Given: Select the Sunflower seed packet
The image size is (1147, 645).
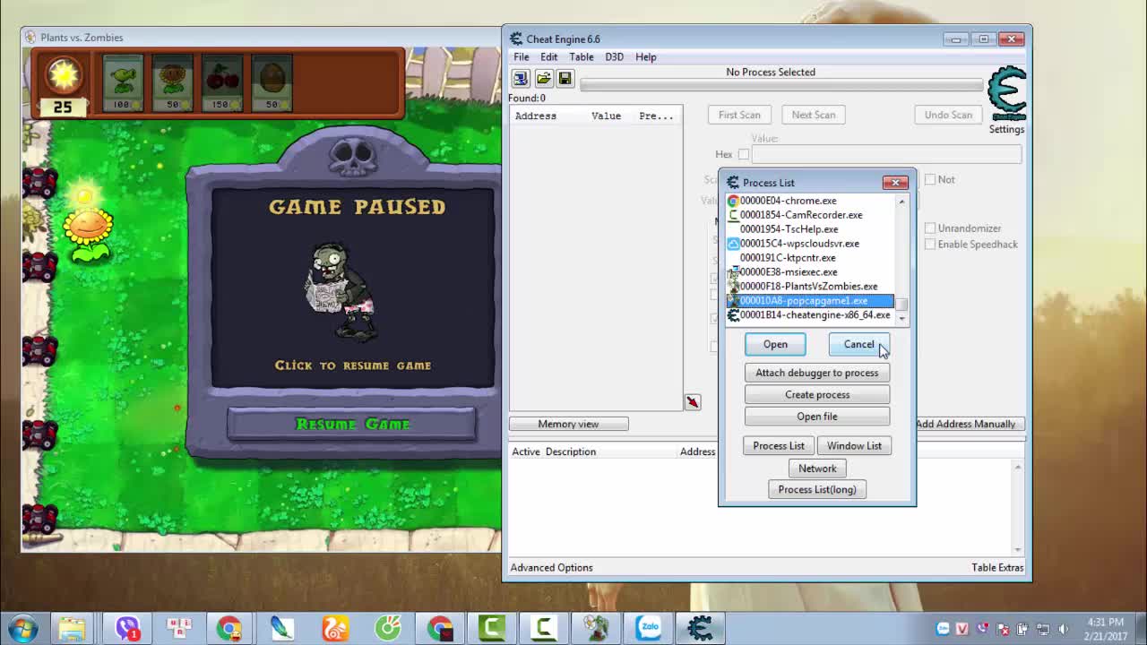Looking at the screenshot, I should point(172,82).
